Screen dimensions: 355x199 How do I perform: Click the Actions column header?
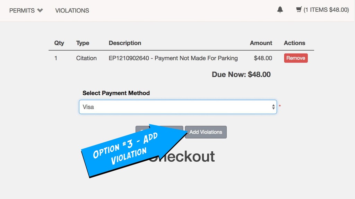(295, 43)
